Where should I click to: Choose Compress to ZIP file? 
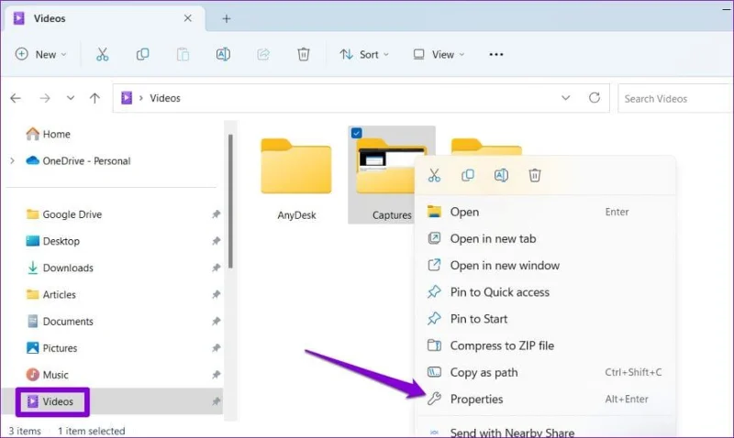coord(544,345)
